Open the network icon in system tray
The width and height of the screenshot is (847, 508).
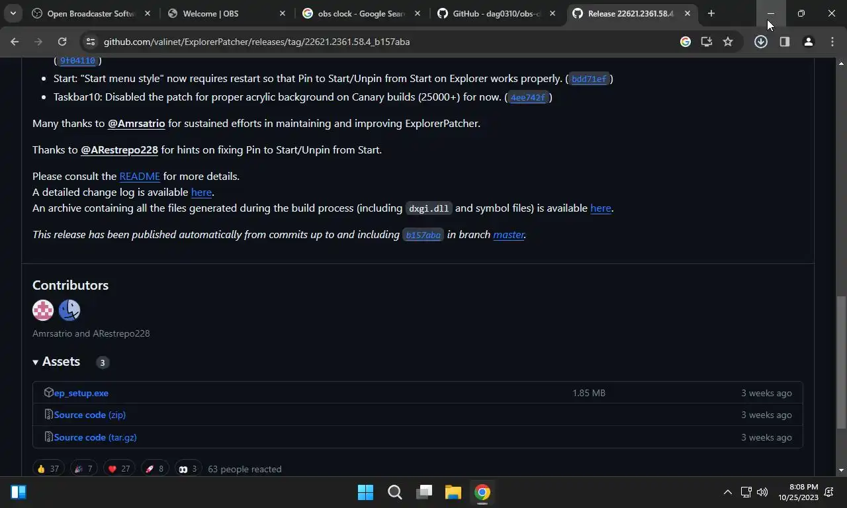coord(746,492)
